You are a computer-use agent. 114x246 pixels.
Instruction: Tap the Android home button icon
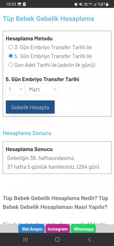point(57,239)
